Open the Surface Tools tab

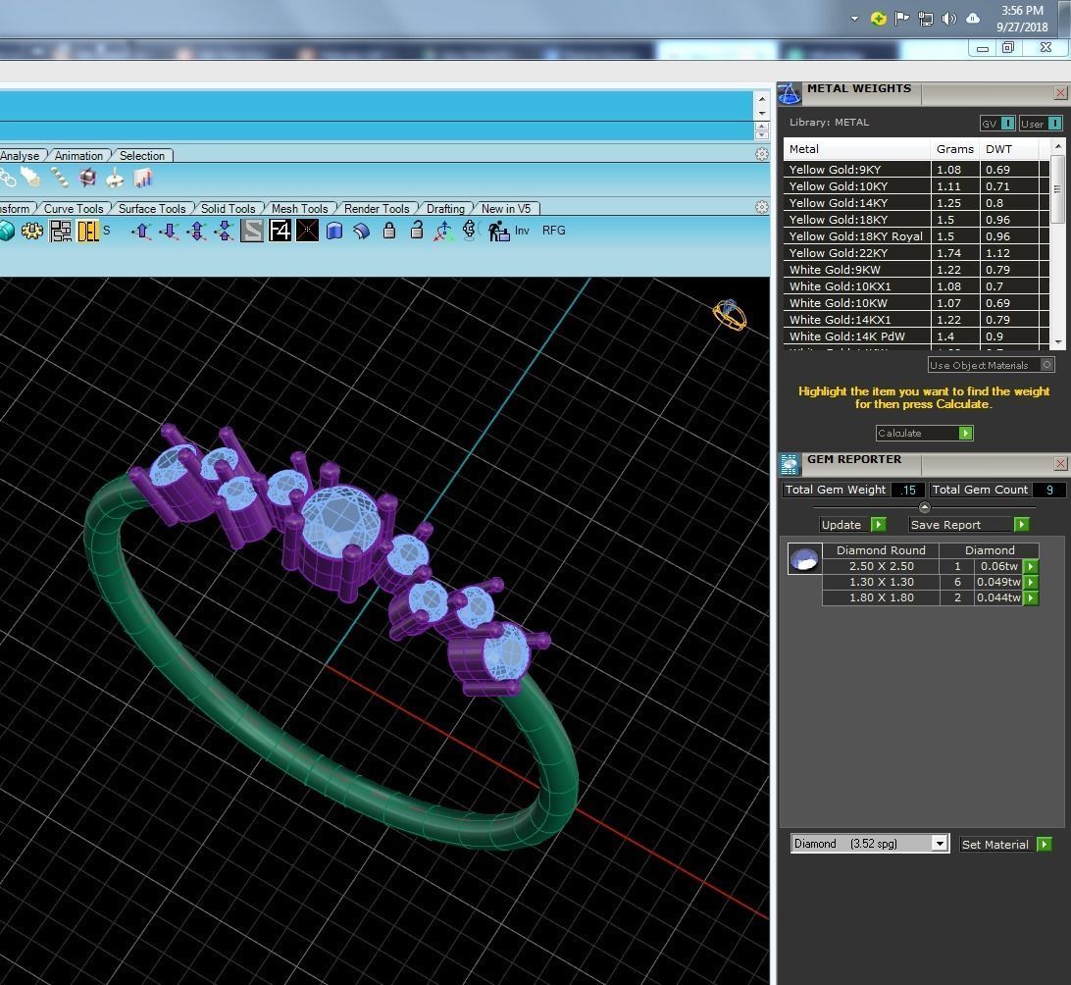point(152,208)
